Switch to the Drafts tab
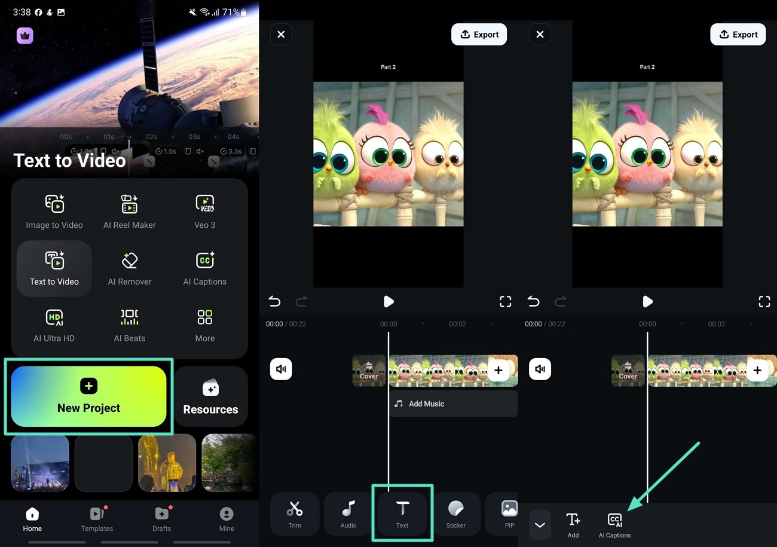This screenshot has height=547, width=777. pyautogui.click(x=161, y=520)
